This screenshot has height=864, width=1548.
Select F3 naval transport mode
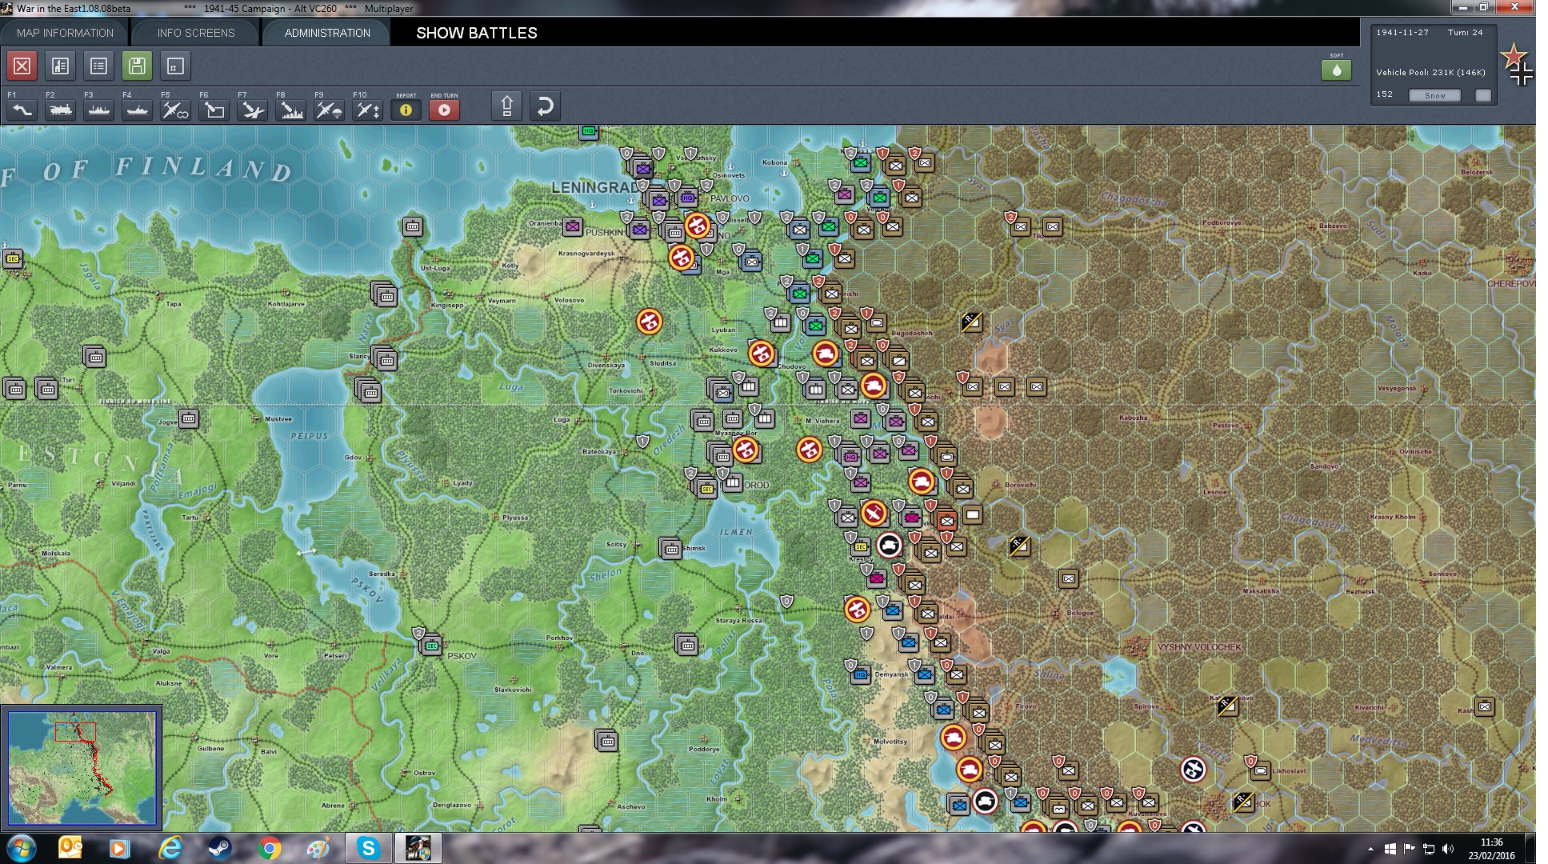(98, 110)
